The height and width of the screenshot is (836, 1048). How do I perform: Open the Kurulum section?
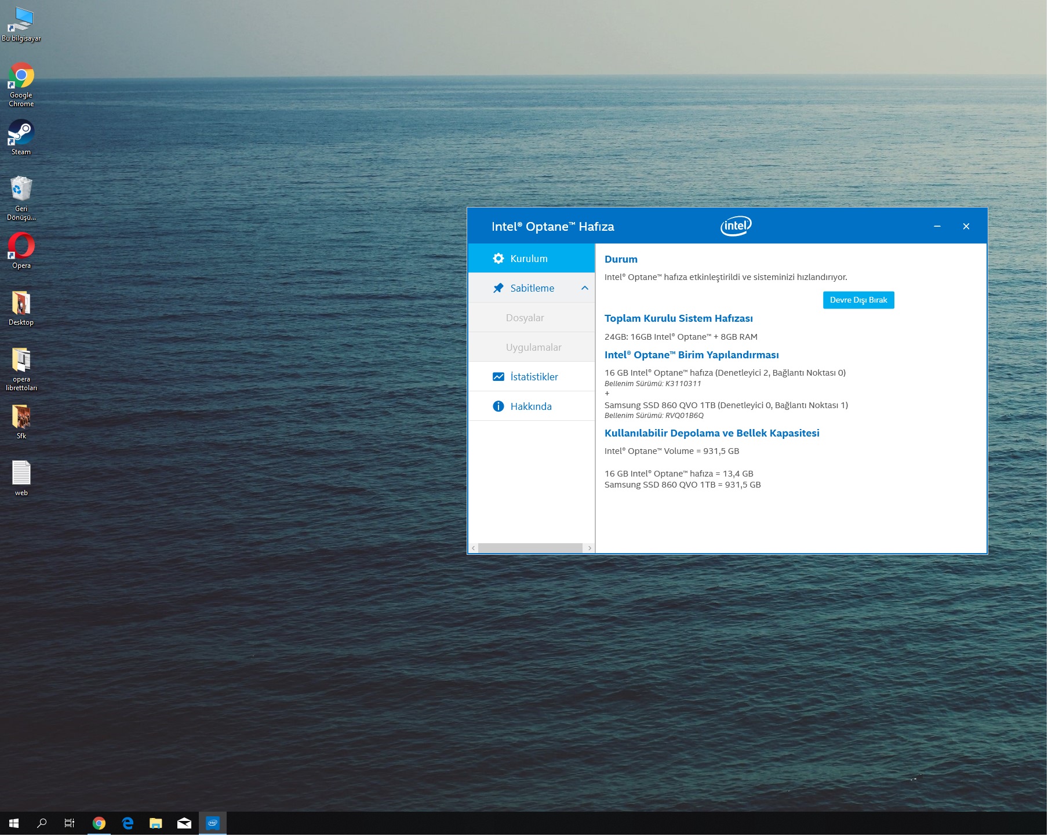click(x=532, y=259)
